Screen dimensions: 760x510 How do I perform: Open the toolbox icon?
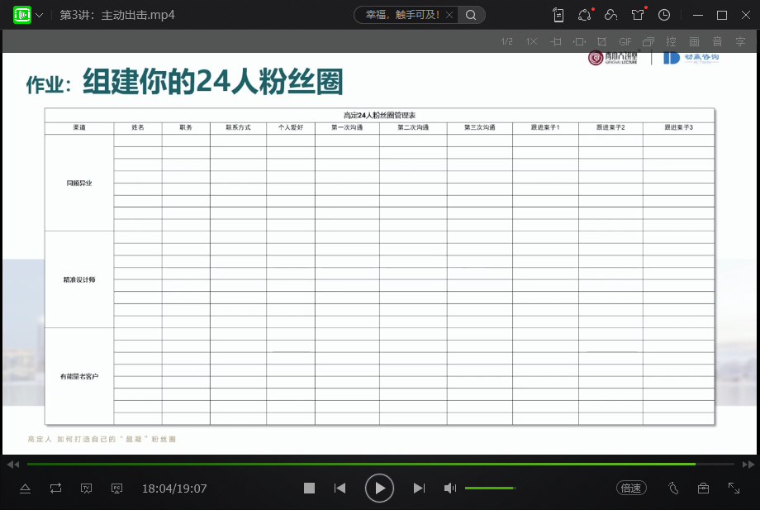point(703,489)
